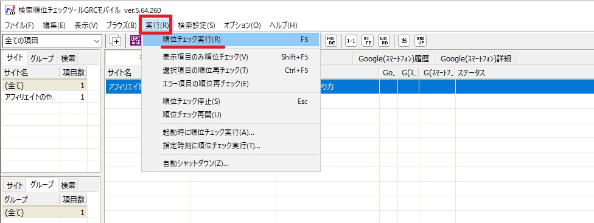
Task: Open Google(スマートフォン)履歴 tab
Action: pos(394,58)
